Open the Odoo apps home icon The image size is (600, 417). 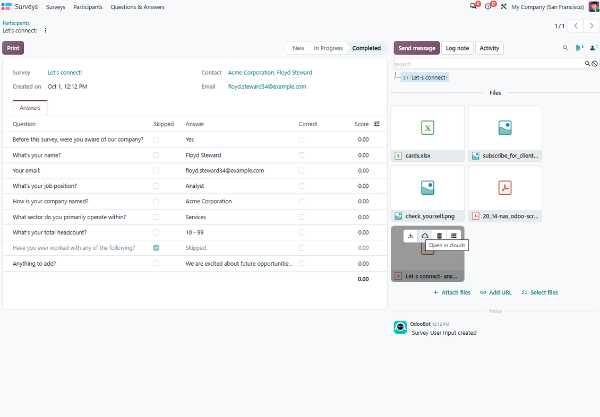[6, 7]
